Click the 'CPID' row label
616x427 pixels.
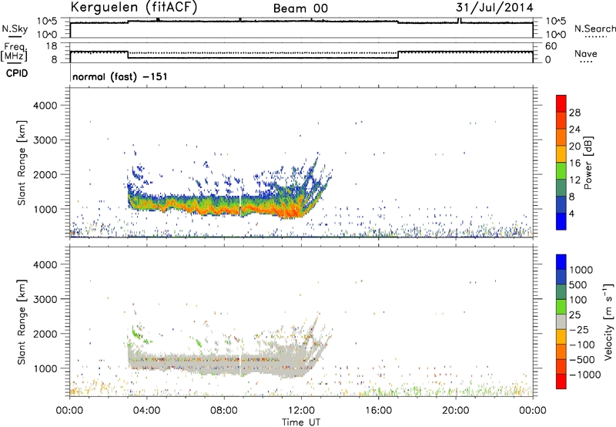pos(17,73)
